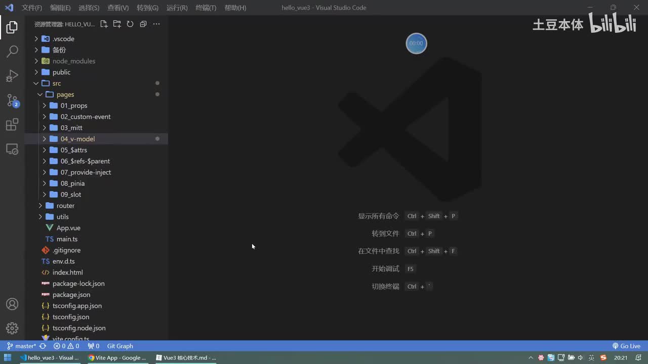Image resolution: width=648 pixels, height=364 pixels.
Task: Open Remote Explorer view
Action: (x=12, y=149)
